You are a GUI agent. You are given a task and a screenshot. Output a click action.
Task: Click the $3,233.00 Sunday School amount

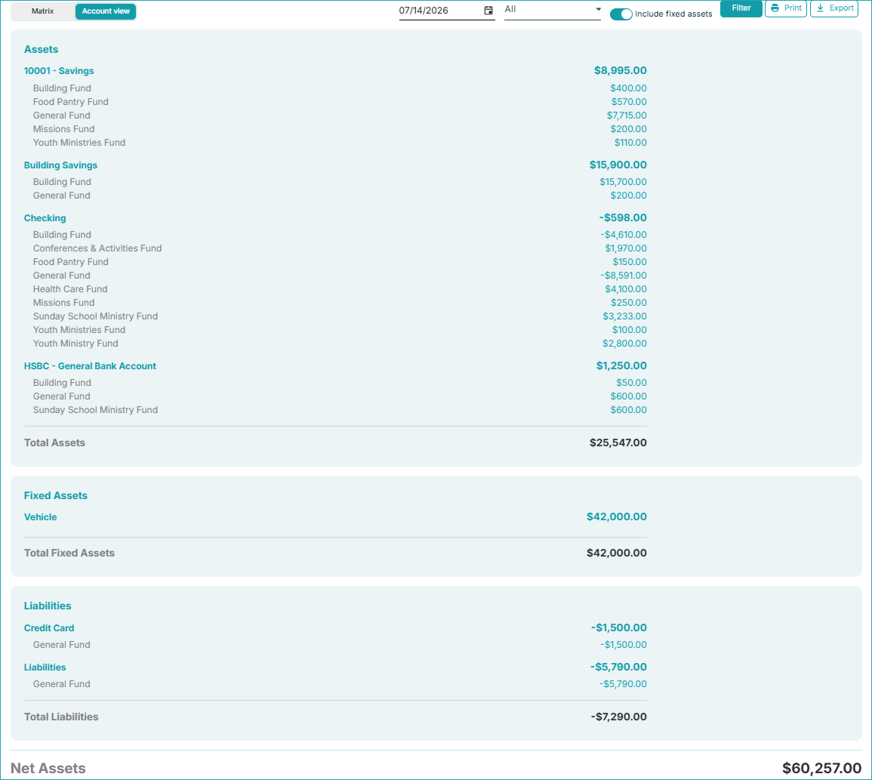[x=624, y=316]
